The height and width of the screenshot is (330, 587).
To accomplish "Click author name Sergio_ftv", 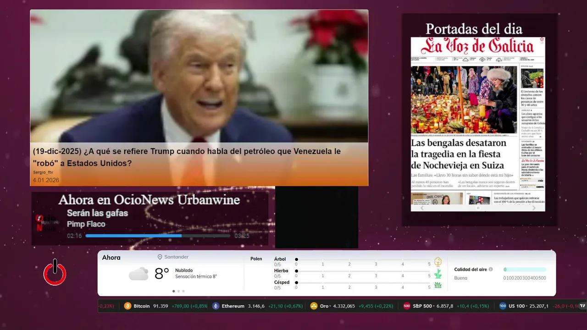I will (x=43, y=172).
